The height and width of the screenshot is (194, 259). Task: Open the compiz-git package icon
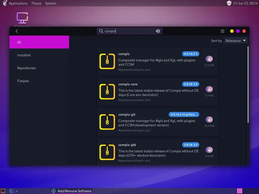(x=107, y=122)
